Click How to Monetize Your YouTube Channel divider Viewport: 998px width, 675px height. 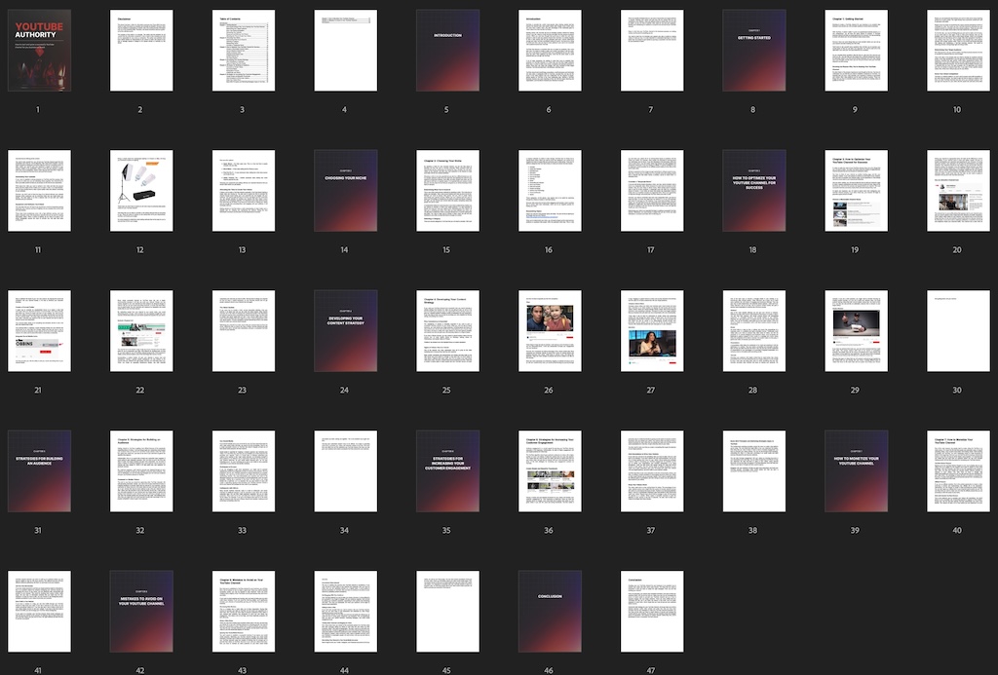click(x=855, y=470)
